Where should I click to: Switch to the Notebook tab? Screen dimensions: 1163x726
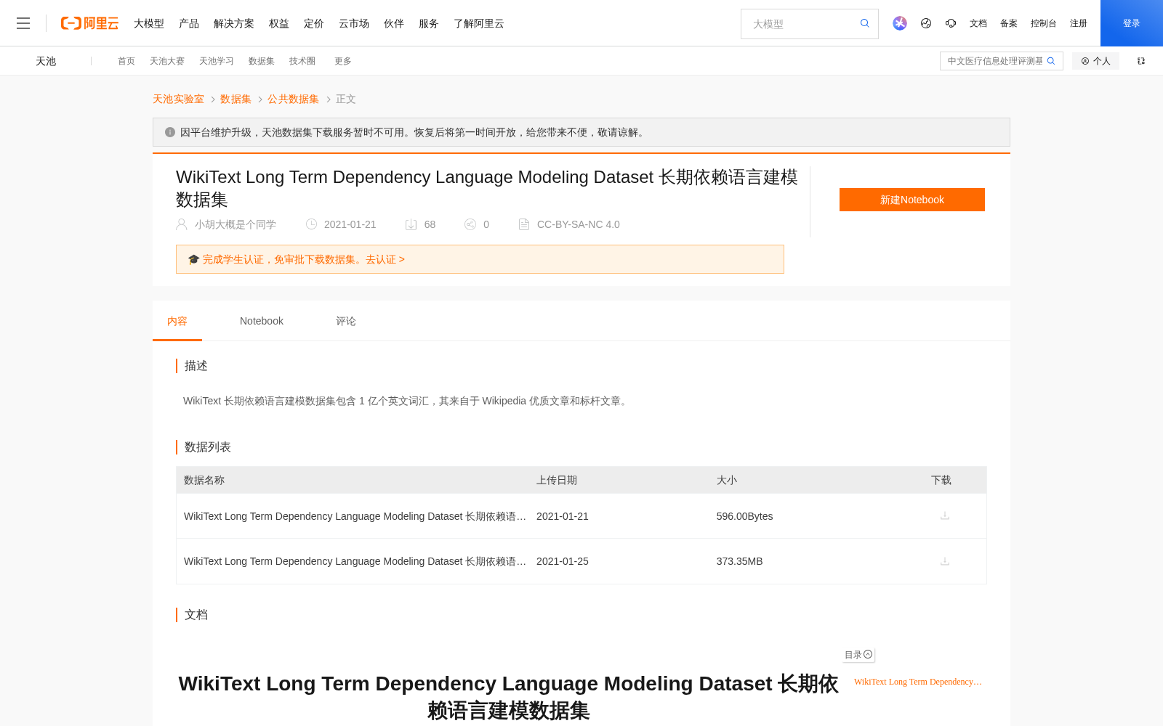(262, 321)
